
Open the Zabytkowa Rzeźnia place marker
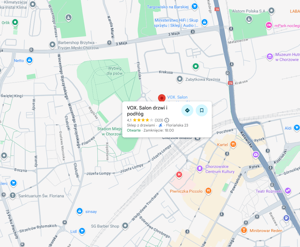(x=180, y=79)
